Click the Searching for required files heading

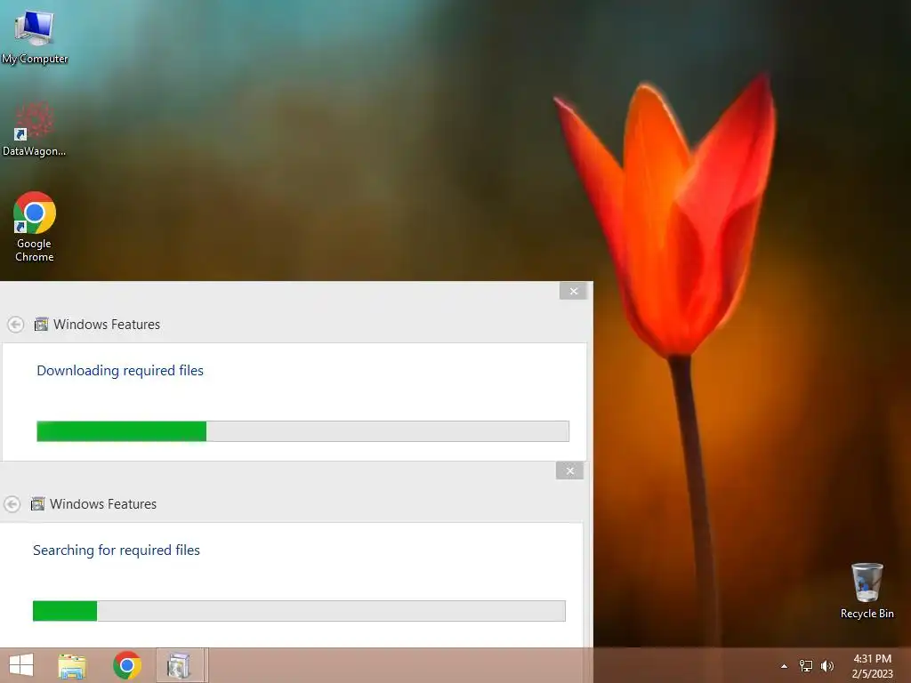tap(117, 550)
